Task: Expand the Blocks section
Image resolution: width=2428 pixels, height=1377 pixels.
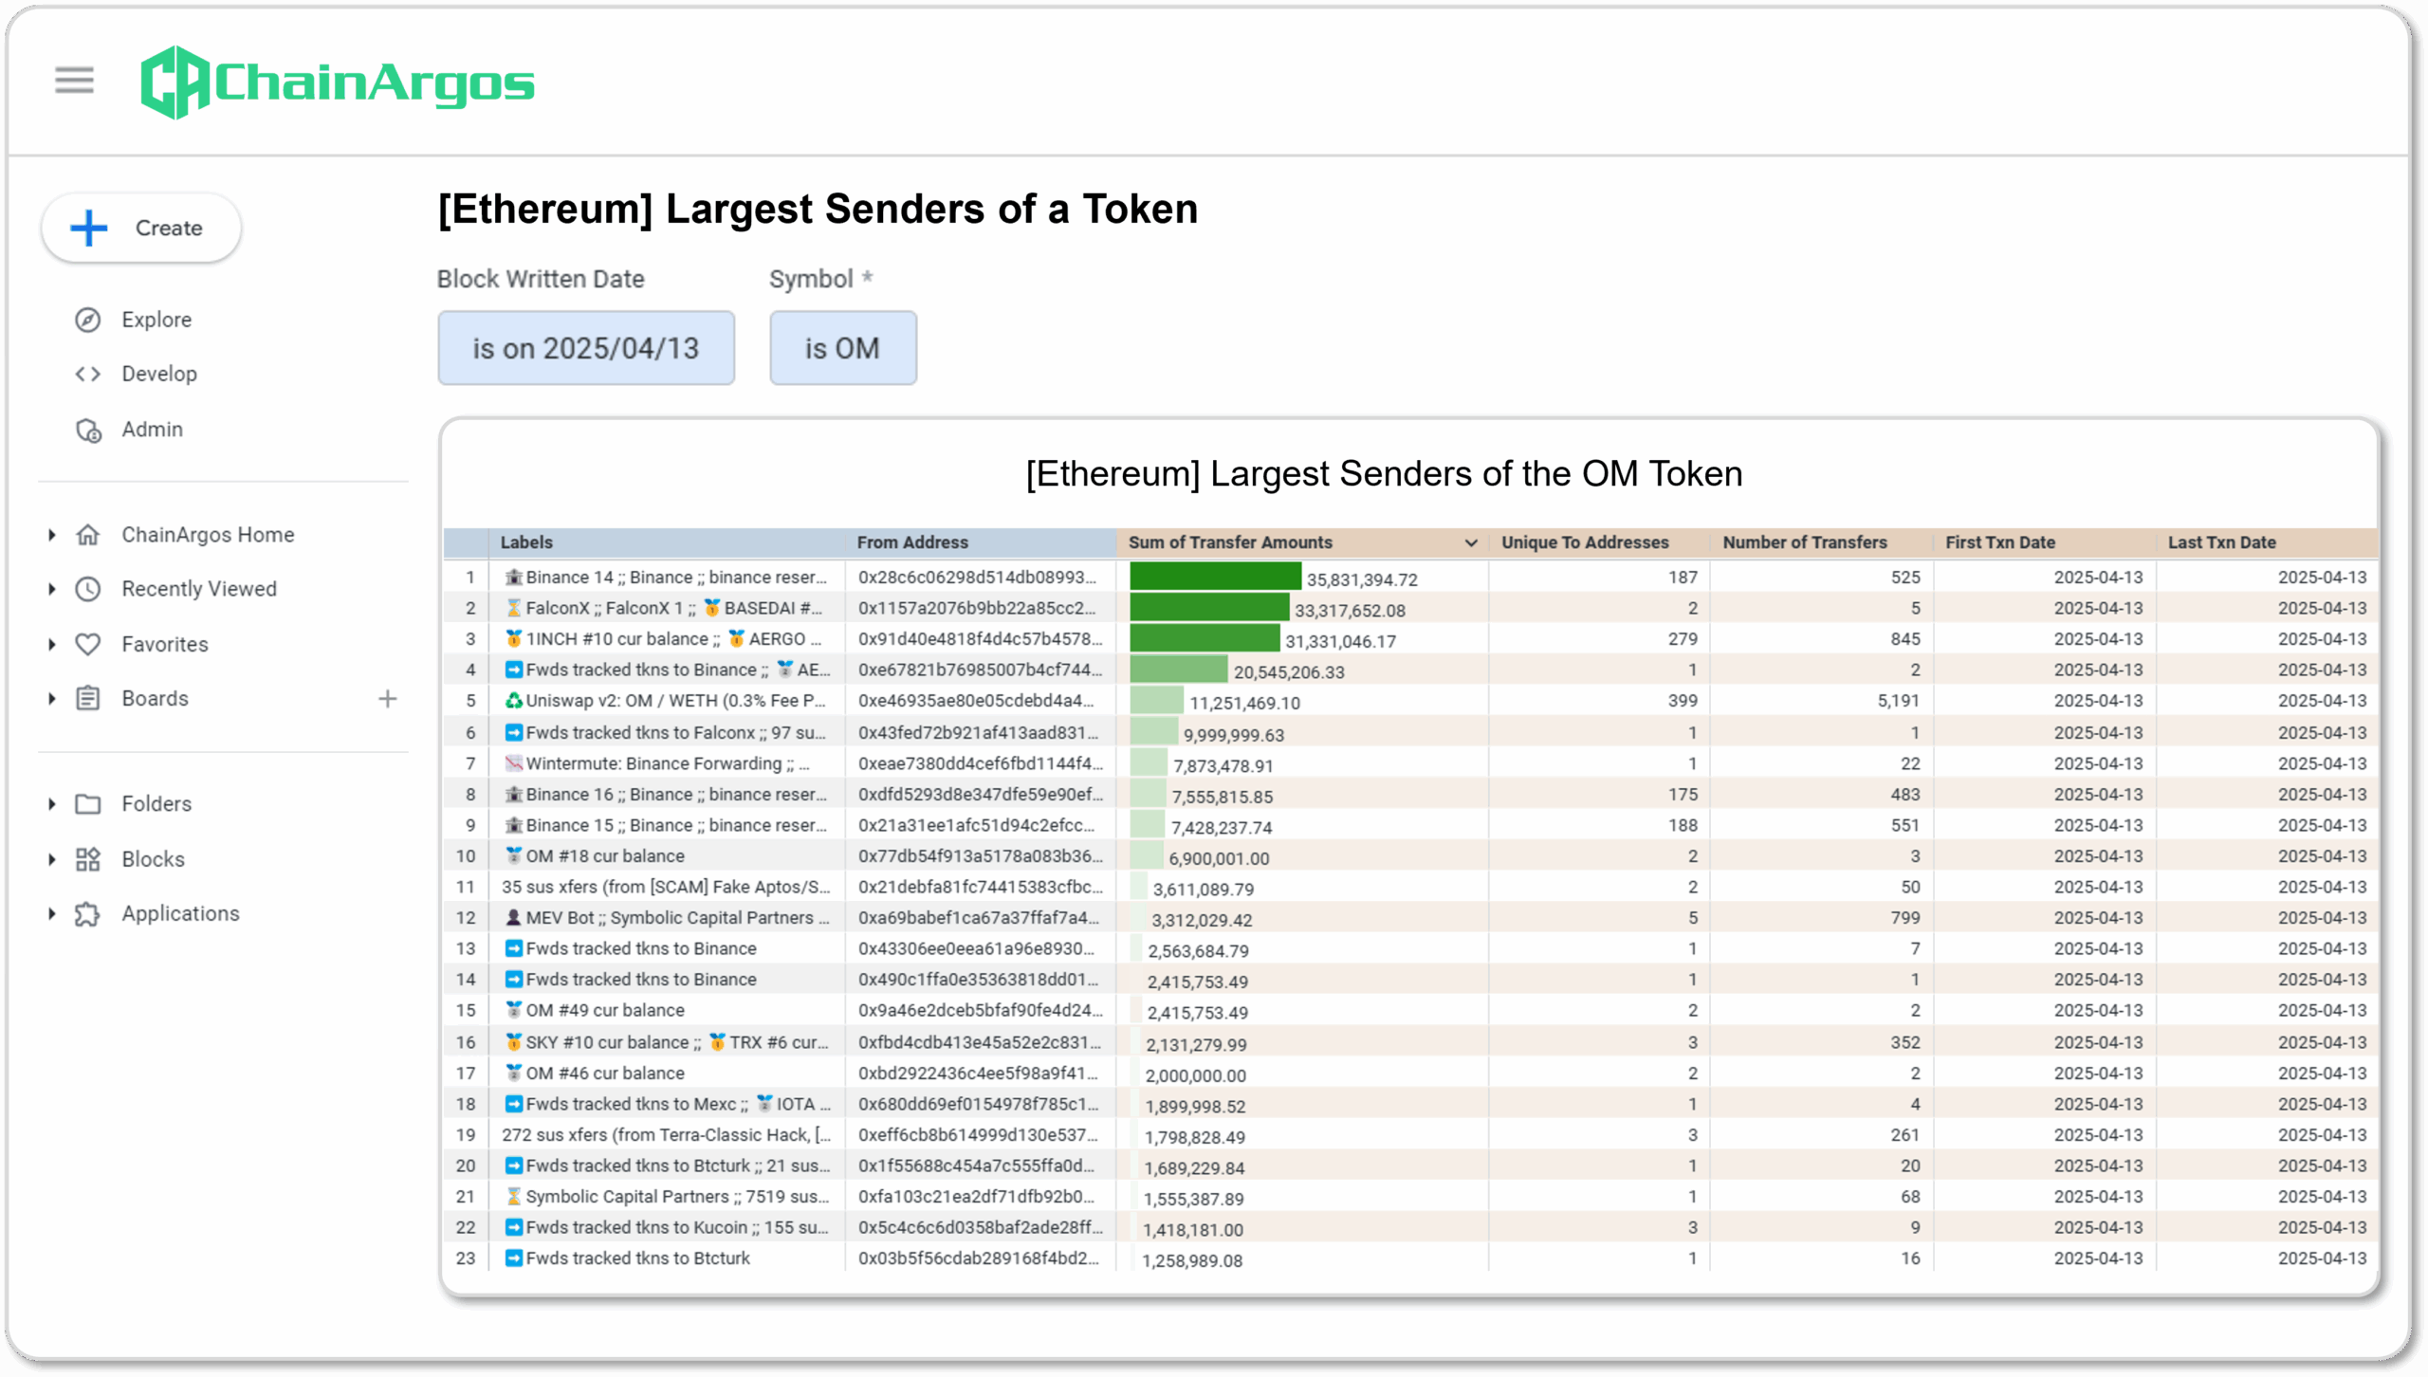Action: point(52,859)
